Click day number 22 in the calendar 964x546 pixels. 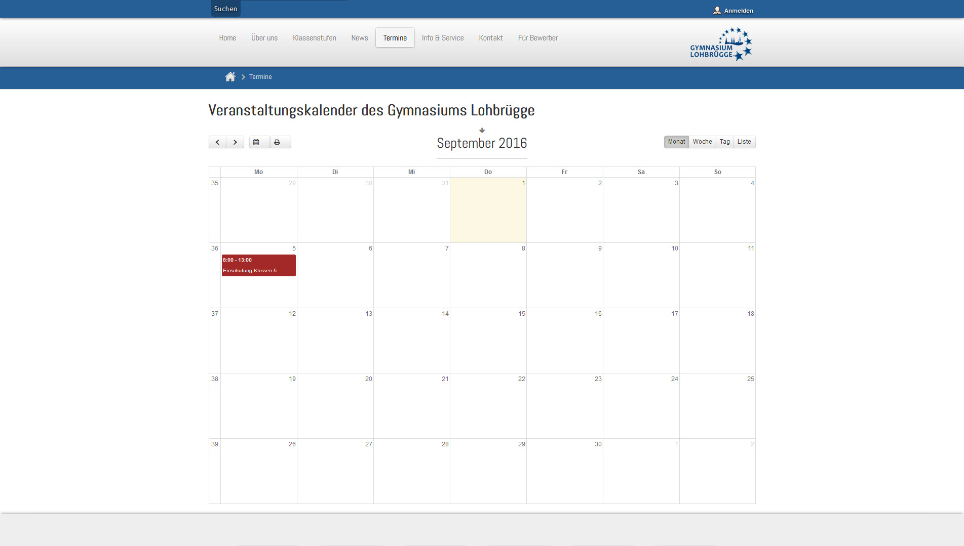pos(522,379)
